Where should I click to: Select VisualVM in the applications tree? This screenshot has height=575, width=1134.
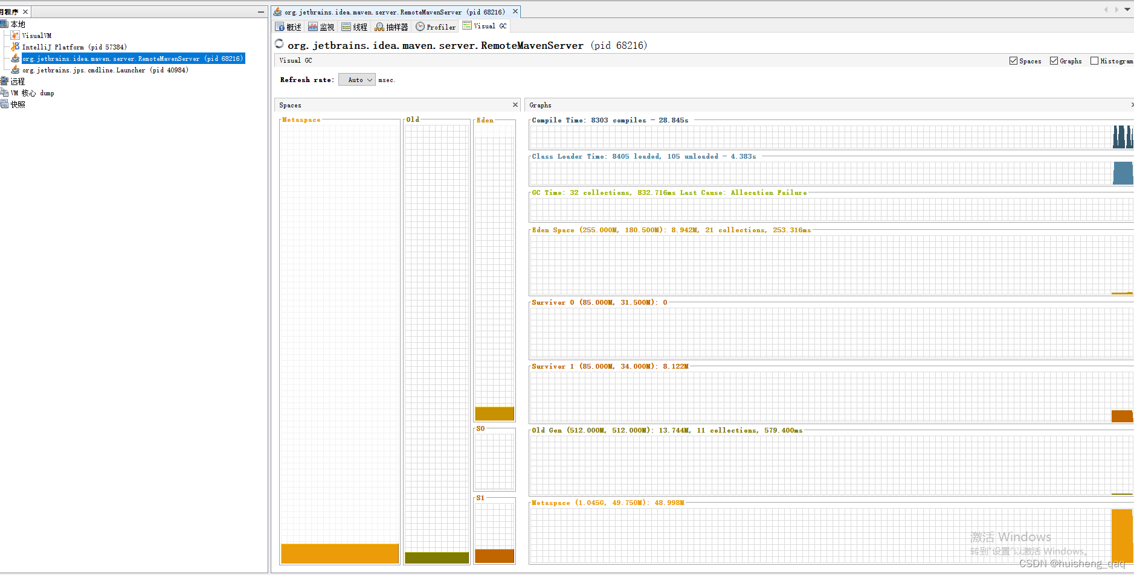tap(37, 36)
